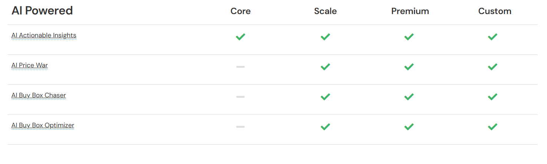Click Custom checkmark for AI Actionable Insights
The height and width of the screenshot is (164, 547).
(x=492, y=37)
